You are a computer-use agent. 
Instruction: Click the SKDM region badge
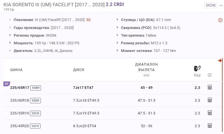[211, 5]
